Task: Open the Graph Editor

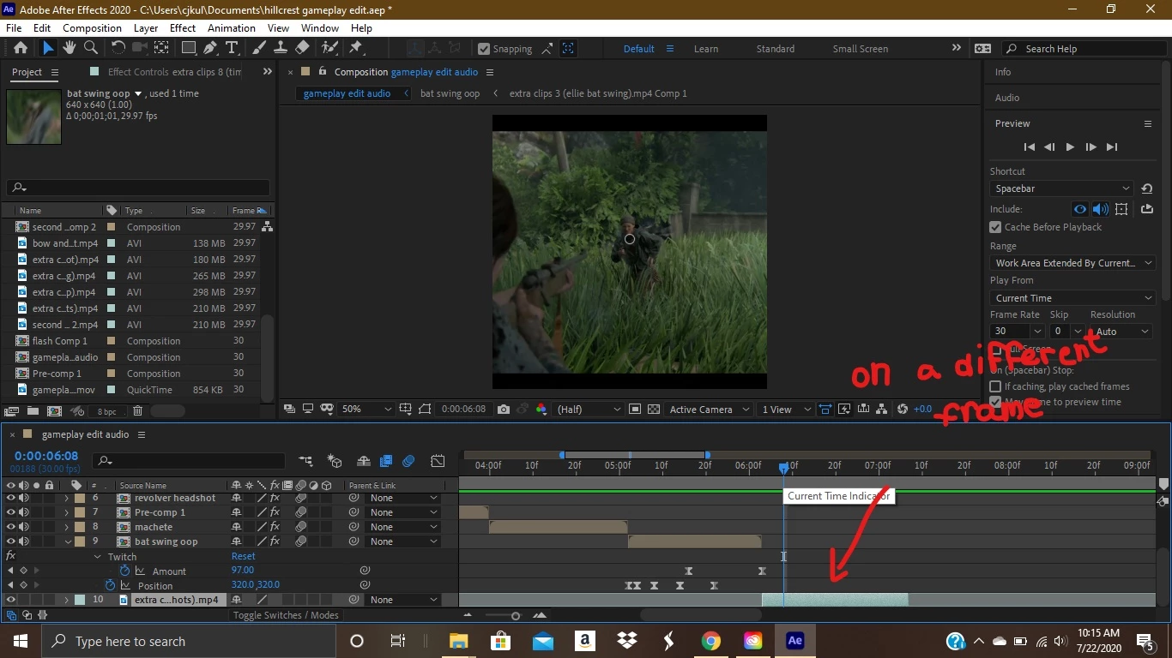Action: click(438, 461)
